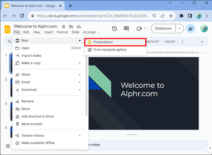The width and height of the screenshot is (212, 155).
Task: Open the Insert menu
Action: pos(49,32)
